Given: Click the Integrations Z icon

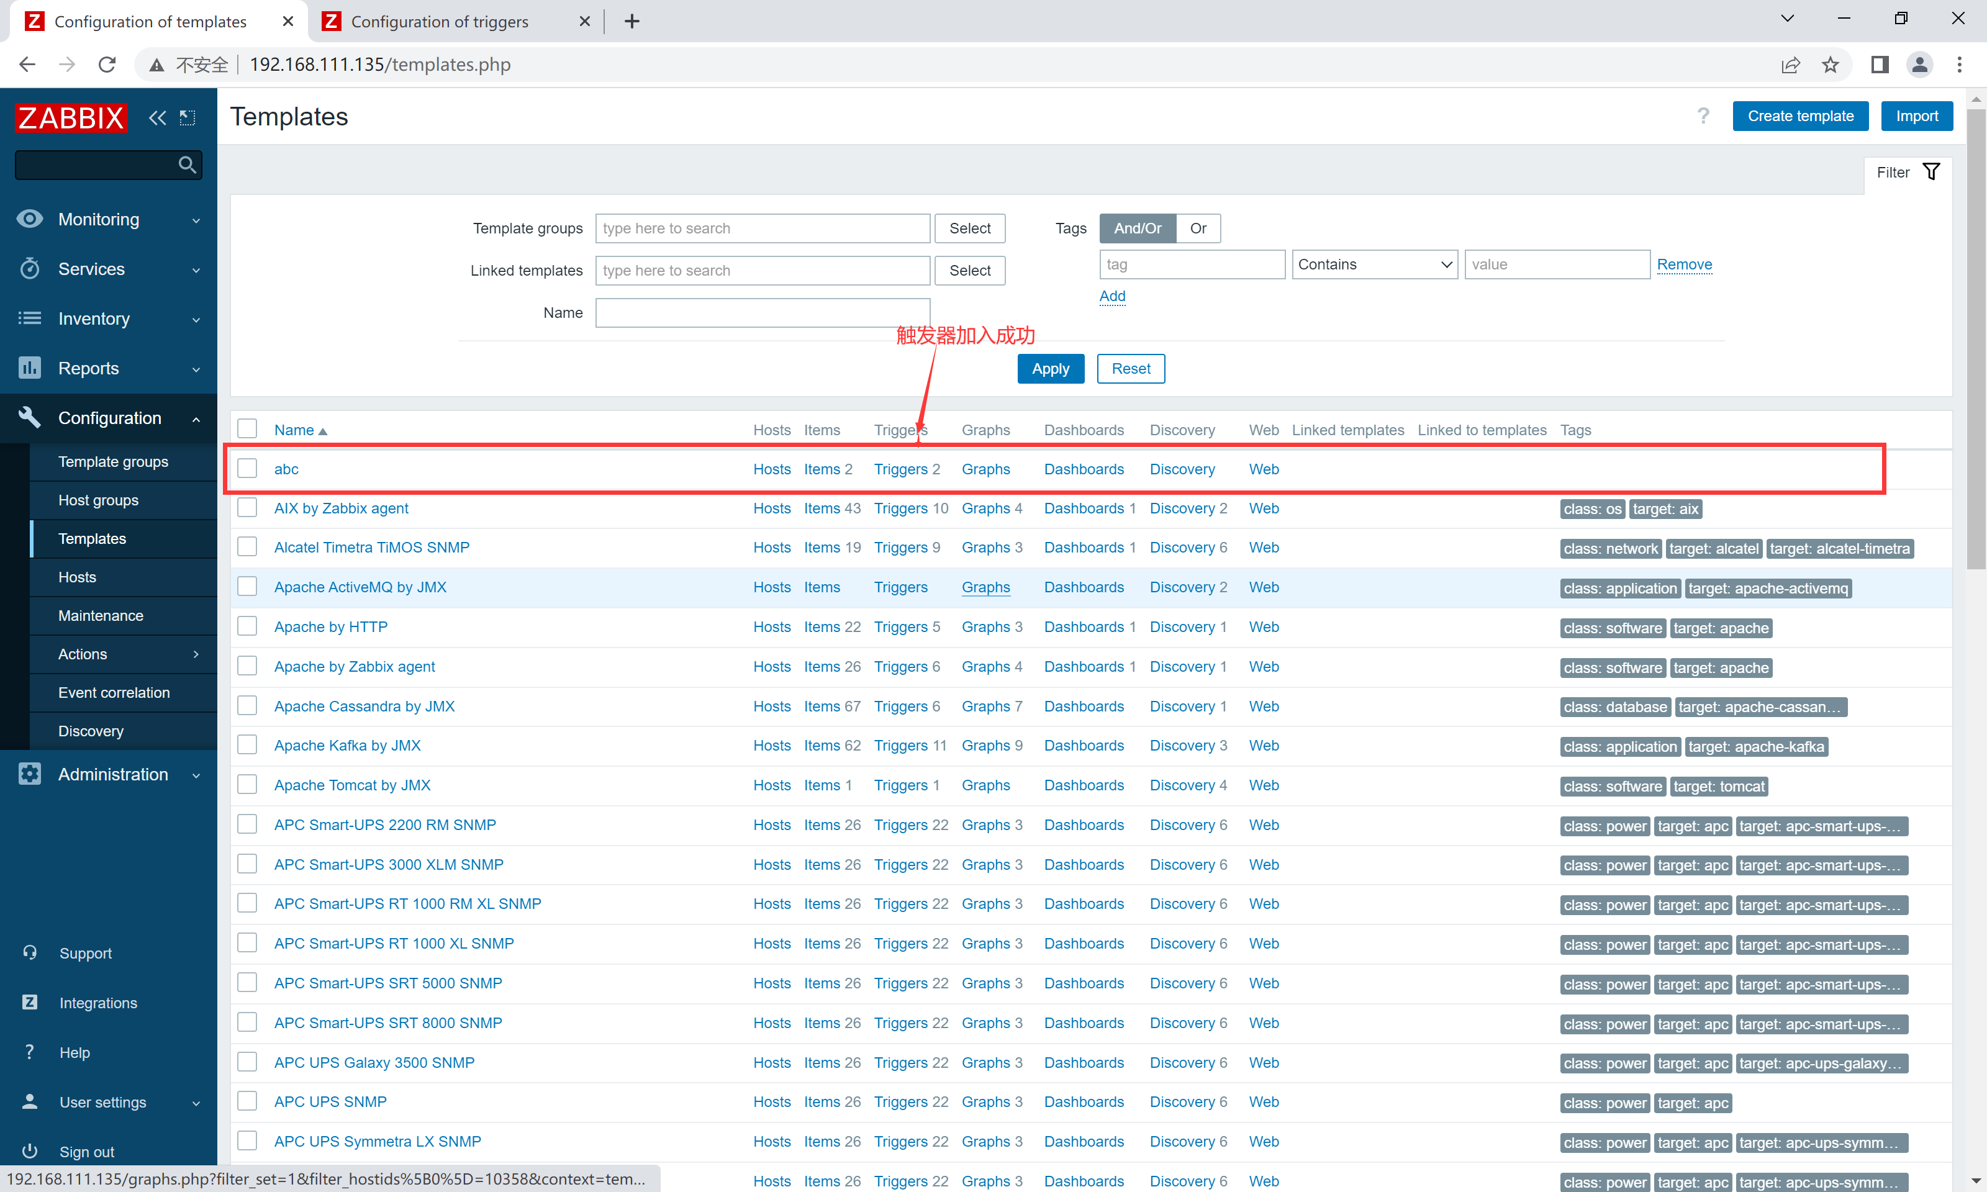Looking at the screenshot, I should click(30, 1003).
